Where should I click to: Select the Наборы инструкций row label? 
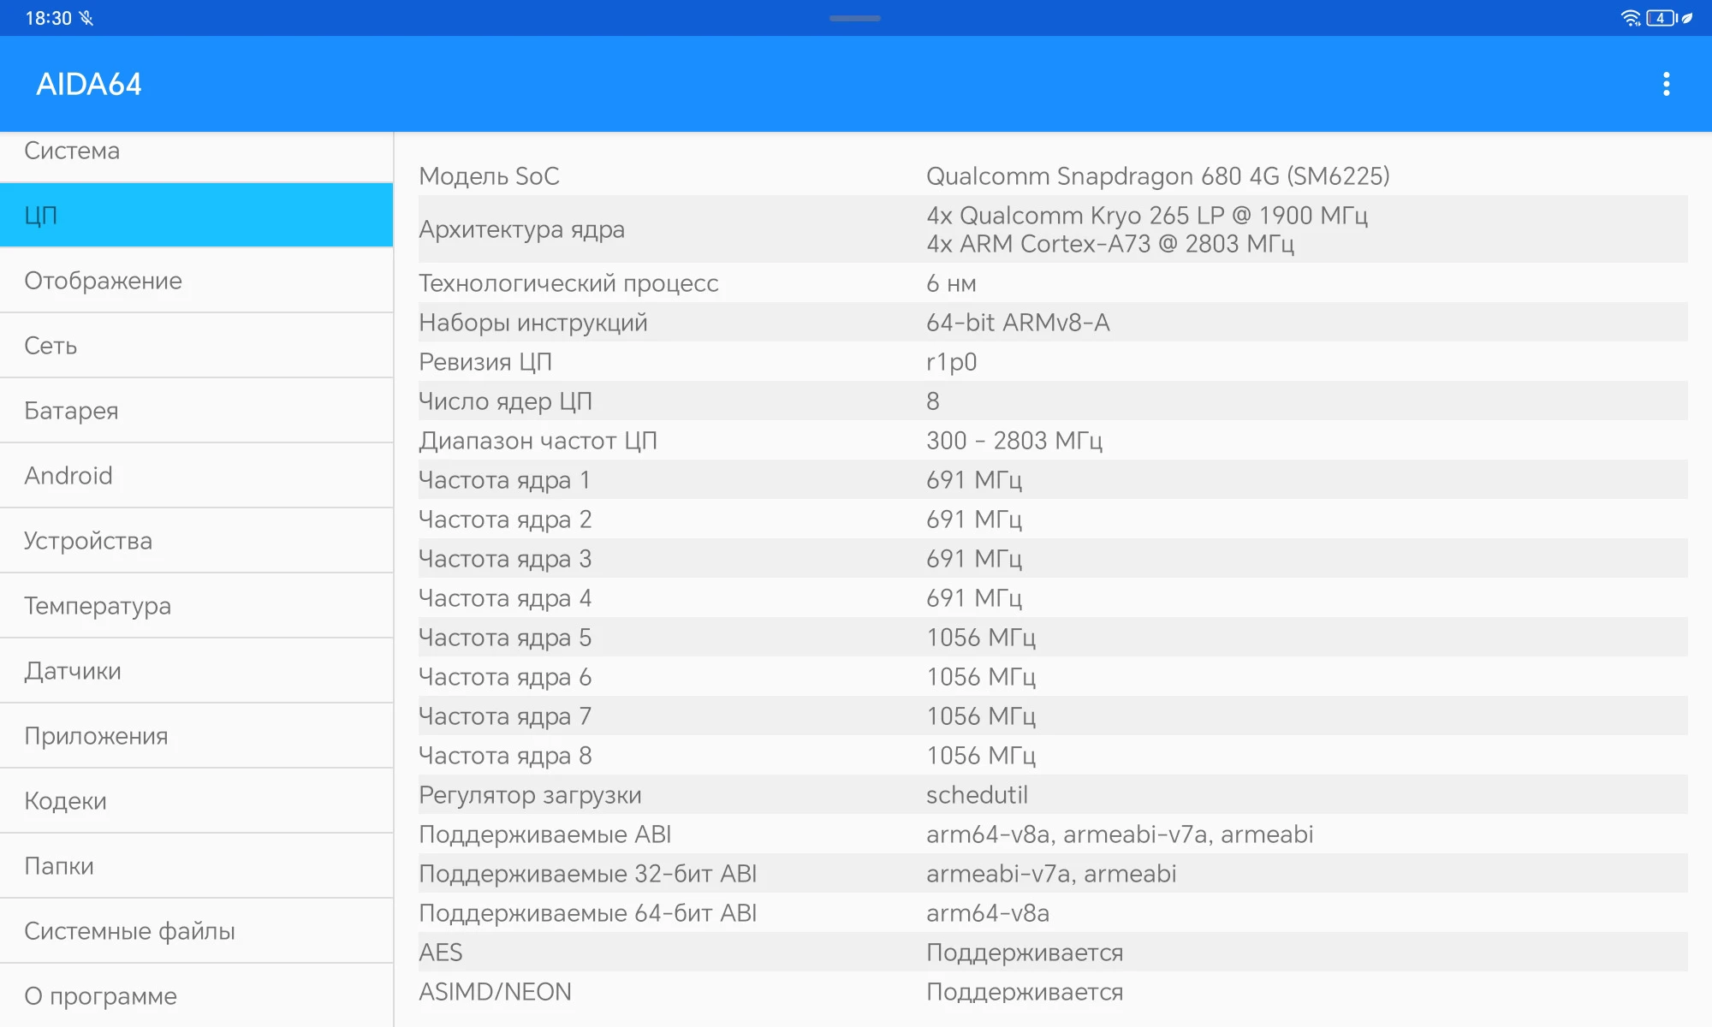tap(533, 323)
